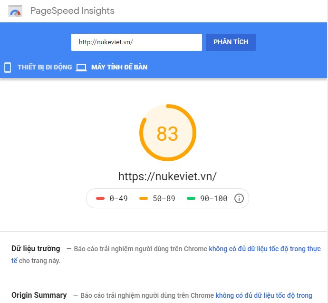
Task: Click the green 90–100 legend marker
Action: point(191,198)
